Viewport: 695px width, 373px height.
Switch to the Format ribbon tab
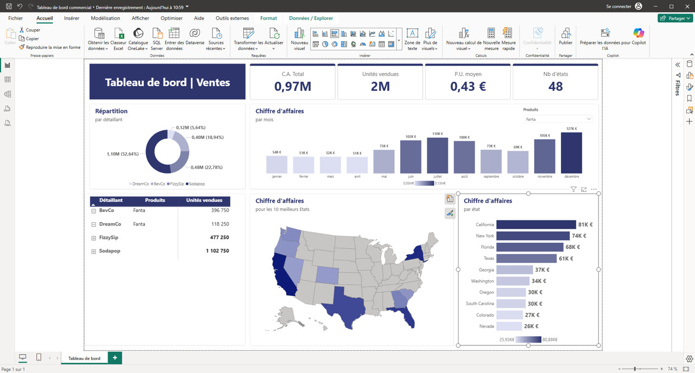tap(268, 18)
